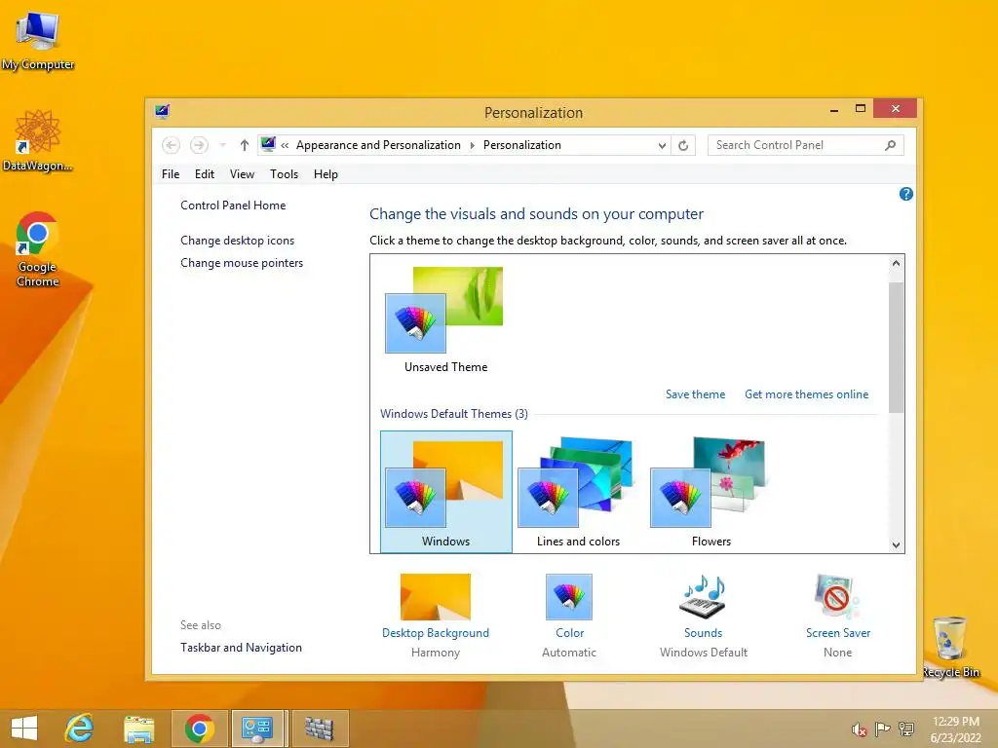Click the Color text link

tap(569, 633)
